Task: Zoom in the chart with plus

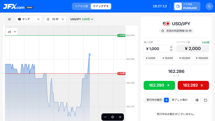Action: click(120, 117)
